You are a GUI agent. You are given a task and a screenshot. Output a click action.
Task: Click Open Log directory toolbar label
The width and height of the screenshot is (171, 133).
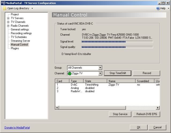coord(18,8)
